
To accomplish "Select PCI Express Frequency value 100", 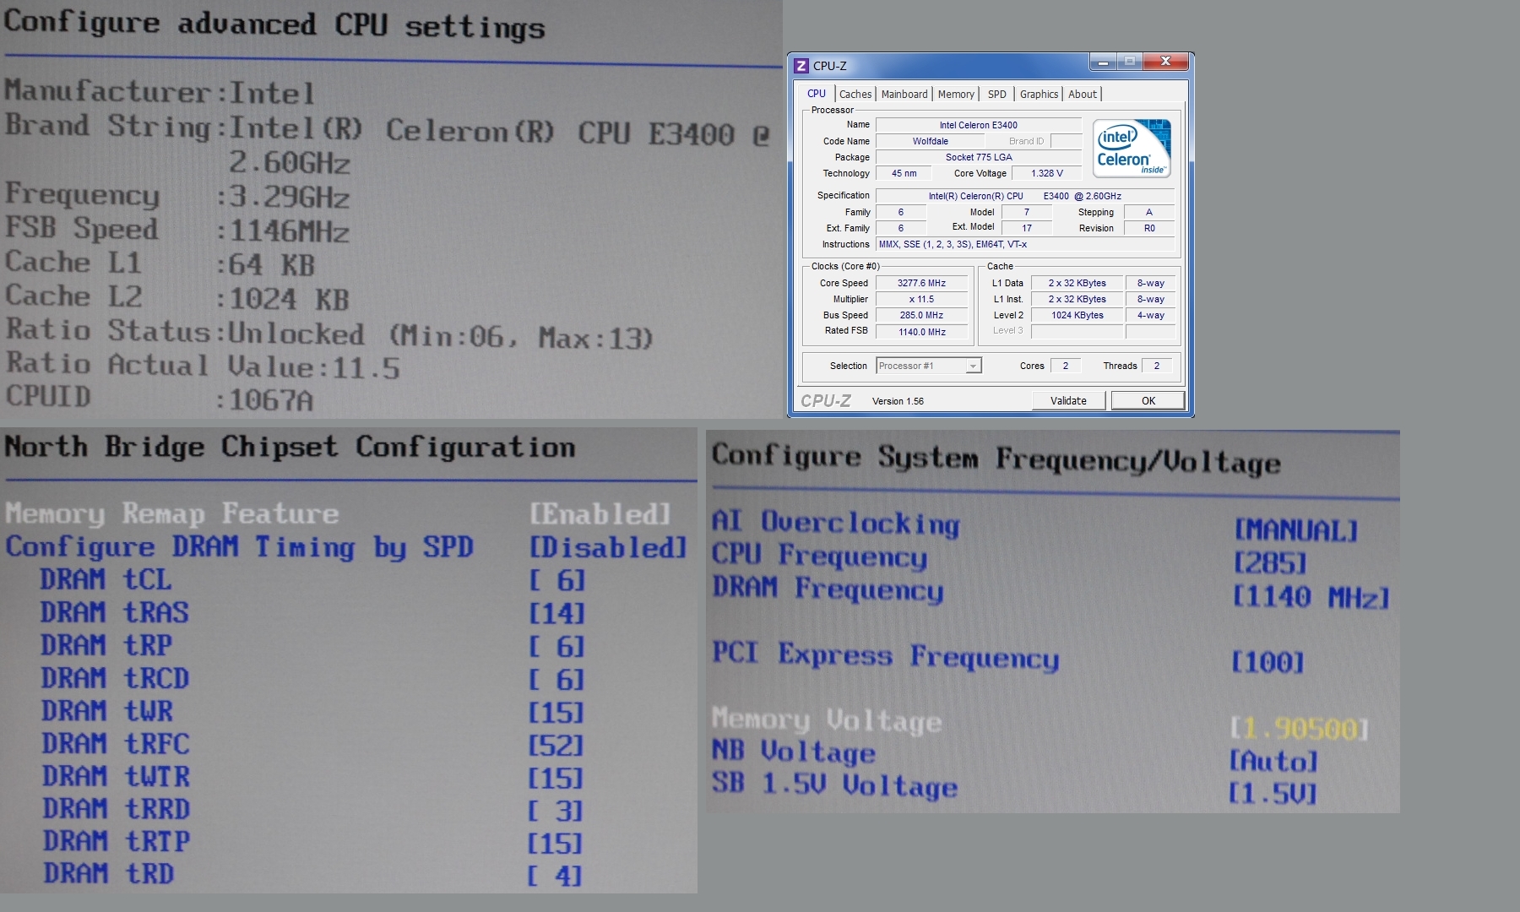I will coord(1268,662).
